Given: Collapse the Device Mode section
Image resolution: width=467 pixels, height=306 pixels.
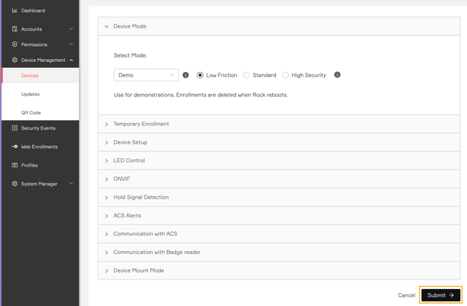Looking at the screenshot, I should point(279,26).
